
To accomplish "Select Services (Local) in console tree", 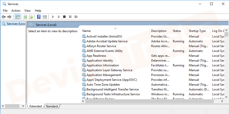I will coord(13,24).
